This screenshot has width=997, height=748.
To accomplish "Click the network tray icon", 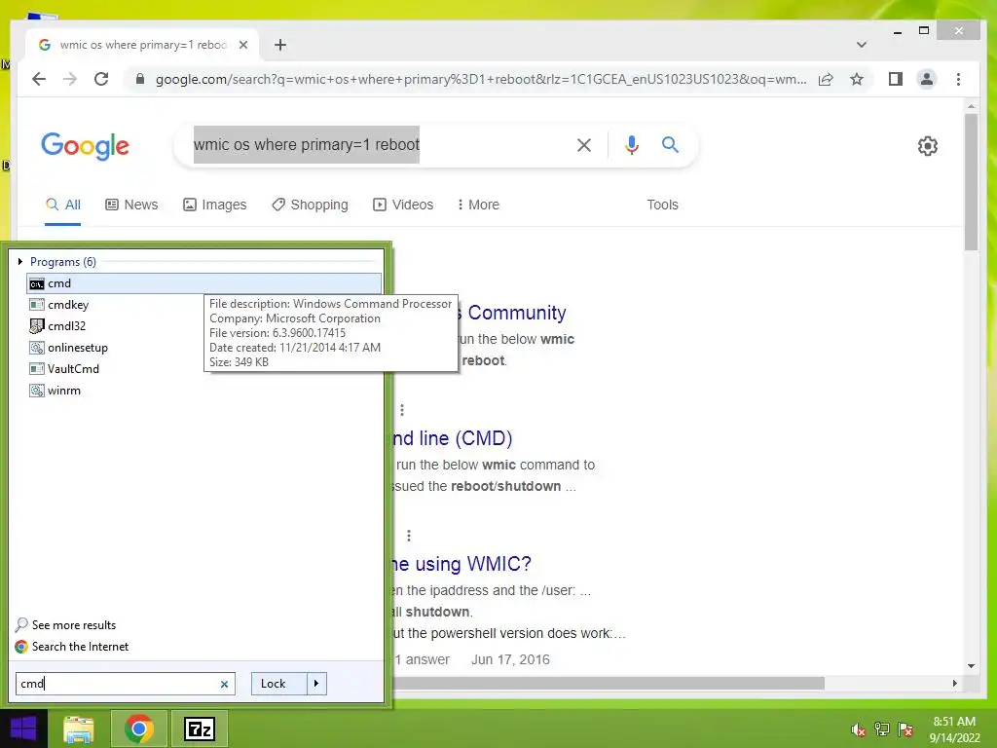I will (882, 729).
